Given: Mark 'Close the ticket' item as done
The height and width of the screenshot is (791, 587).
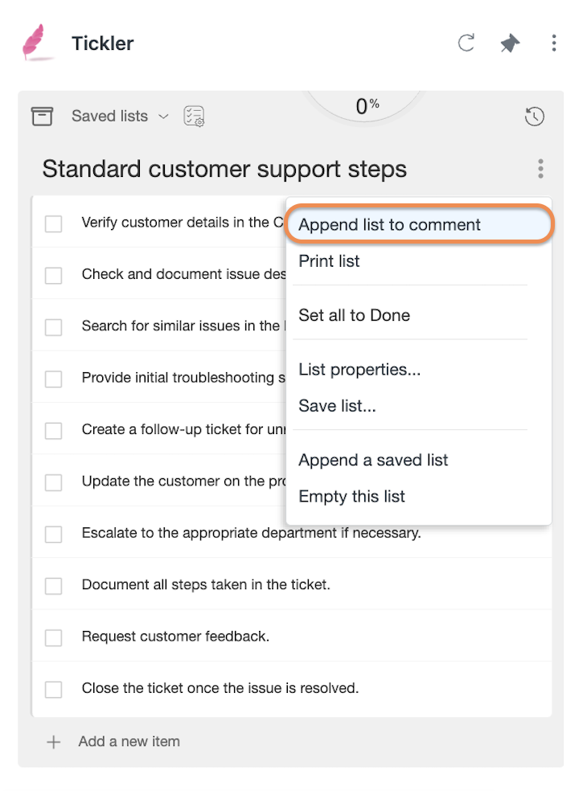Looking at the screenshot, I should (x=54, y=689).
